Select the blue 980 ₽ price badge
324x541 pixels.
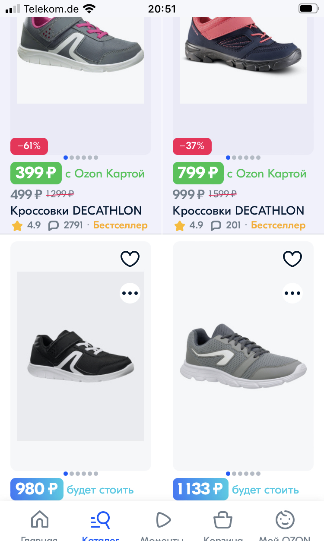(37, 489)
